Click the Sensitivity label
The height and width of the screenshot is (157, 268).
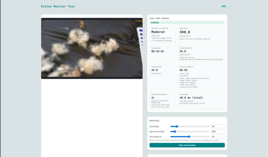[x=154, y=126]
